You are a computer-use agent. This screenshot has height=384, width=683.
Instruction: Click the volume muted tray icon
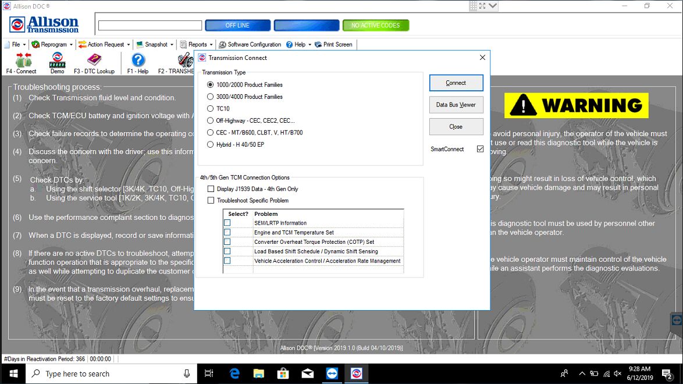point(618,374)
